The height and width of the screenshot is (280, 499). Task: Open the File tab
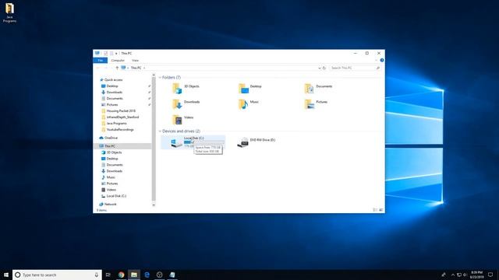101,61
